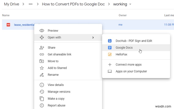Choose Add to Starred
The width and height of the screenshot is (174, 109).
(x=68, y=68)
